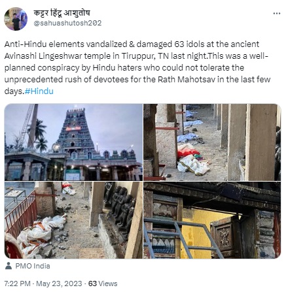The image size is (286, 292).
Task: Click the profile avatar picture
Action: coord(16,19)
